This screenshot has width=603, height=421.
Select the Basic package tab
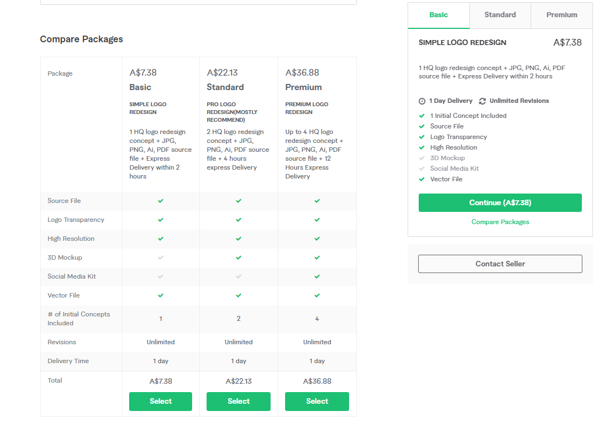click(439, 15)
